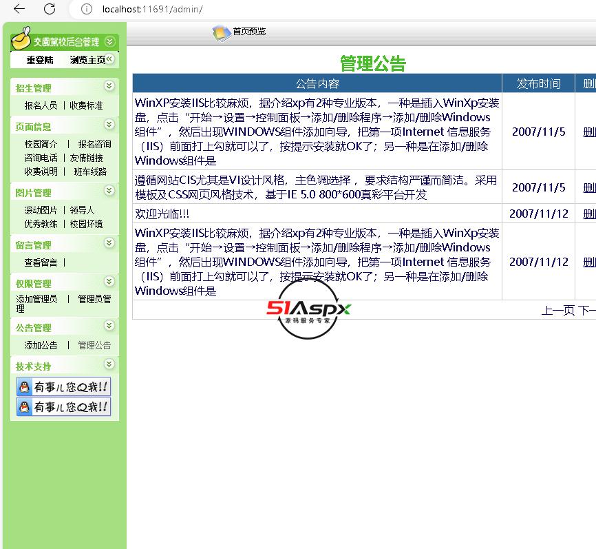Click 留言管理 section title
596x549 pixels.
34,245
